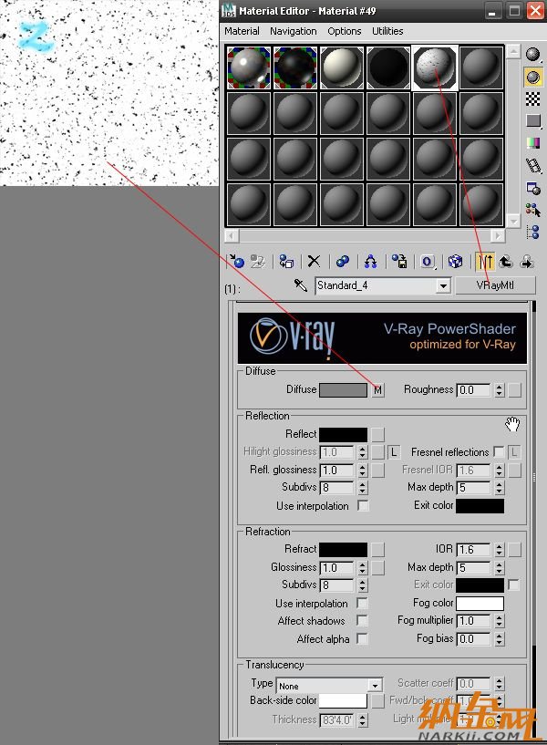This screenshot has height=745, width=547.
Task: Click the Refl. glossiness spinner arrows
Action: [x=363, y=470]
